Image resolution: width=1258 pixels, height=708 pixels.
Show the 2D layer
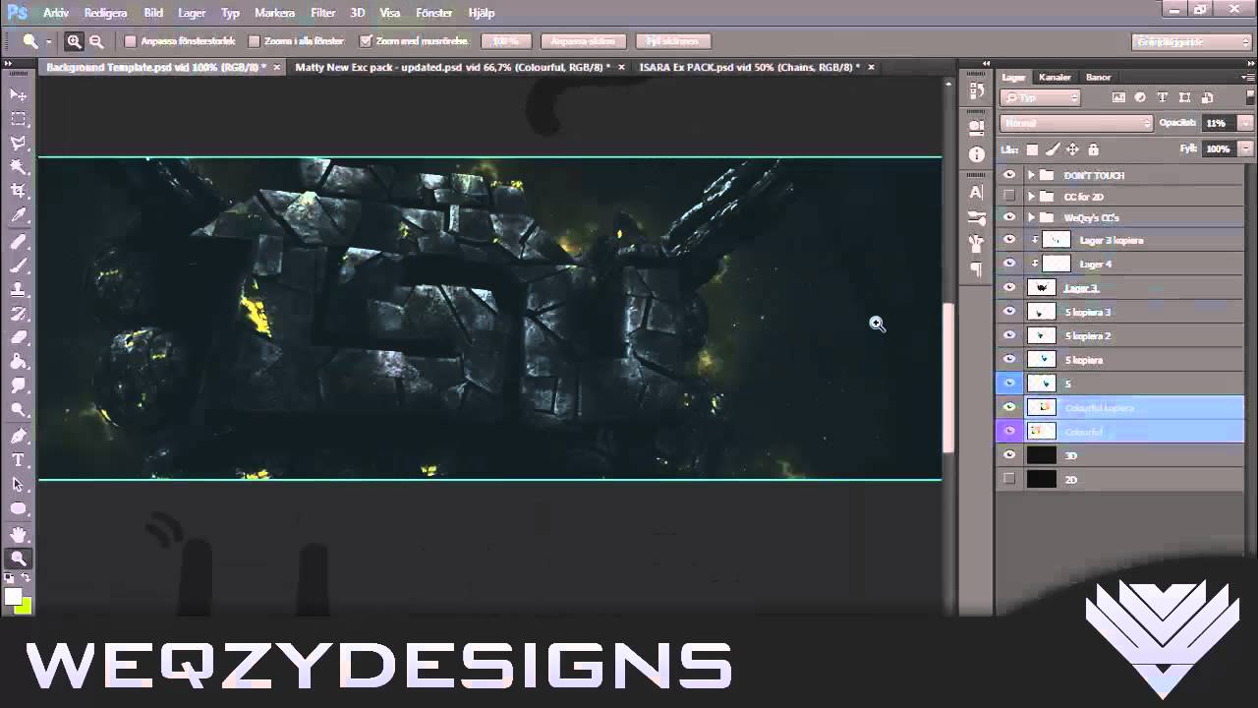pyautogui.click(x=1009, y=479)
